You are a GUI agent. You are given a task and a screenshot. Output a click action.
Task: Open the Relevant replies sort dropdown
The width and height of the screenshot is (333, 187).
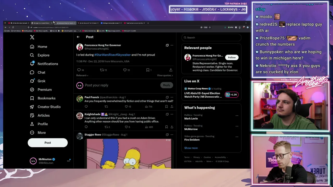[x=82, y=75]
